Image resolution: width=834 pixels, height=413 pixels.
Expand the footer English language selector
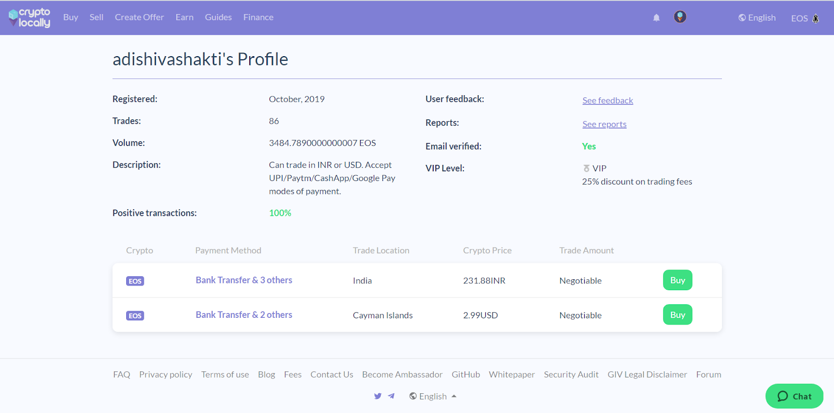click(x=433, y=396)
